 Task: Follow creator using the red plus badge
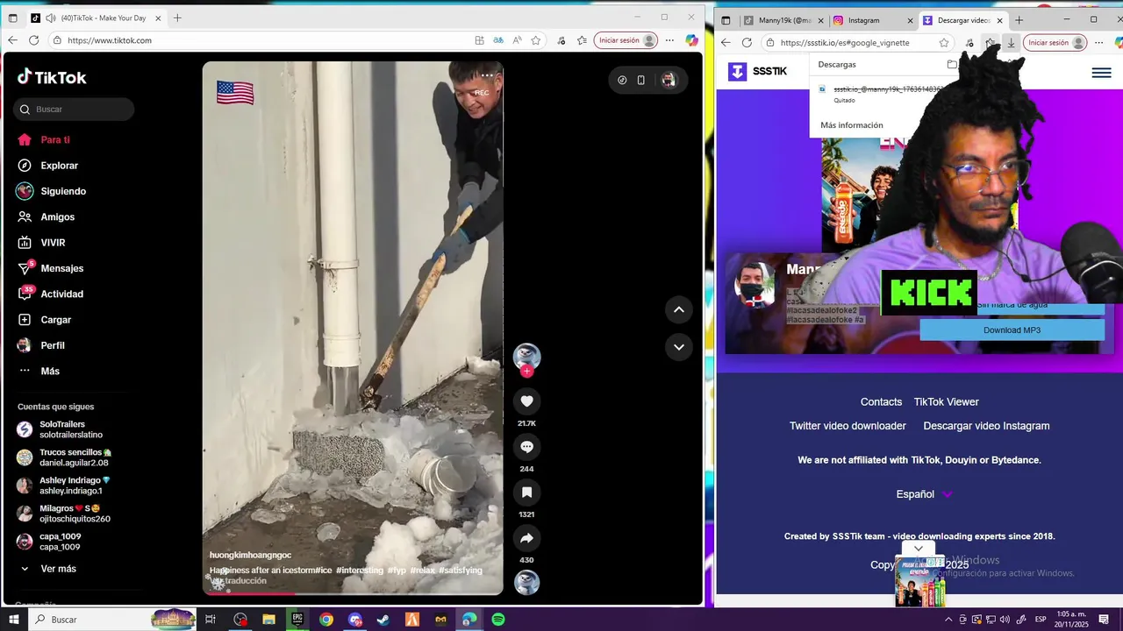[526, 372]
